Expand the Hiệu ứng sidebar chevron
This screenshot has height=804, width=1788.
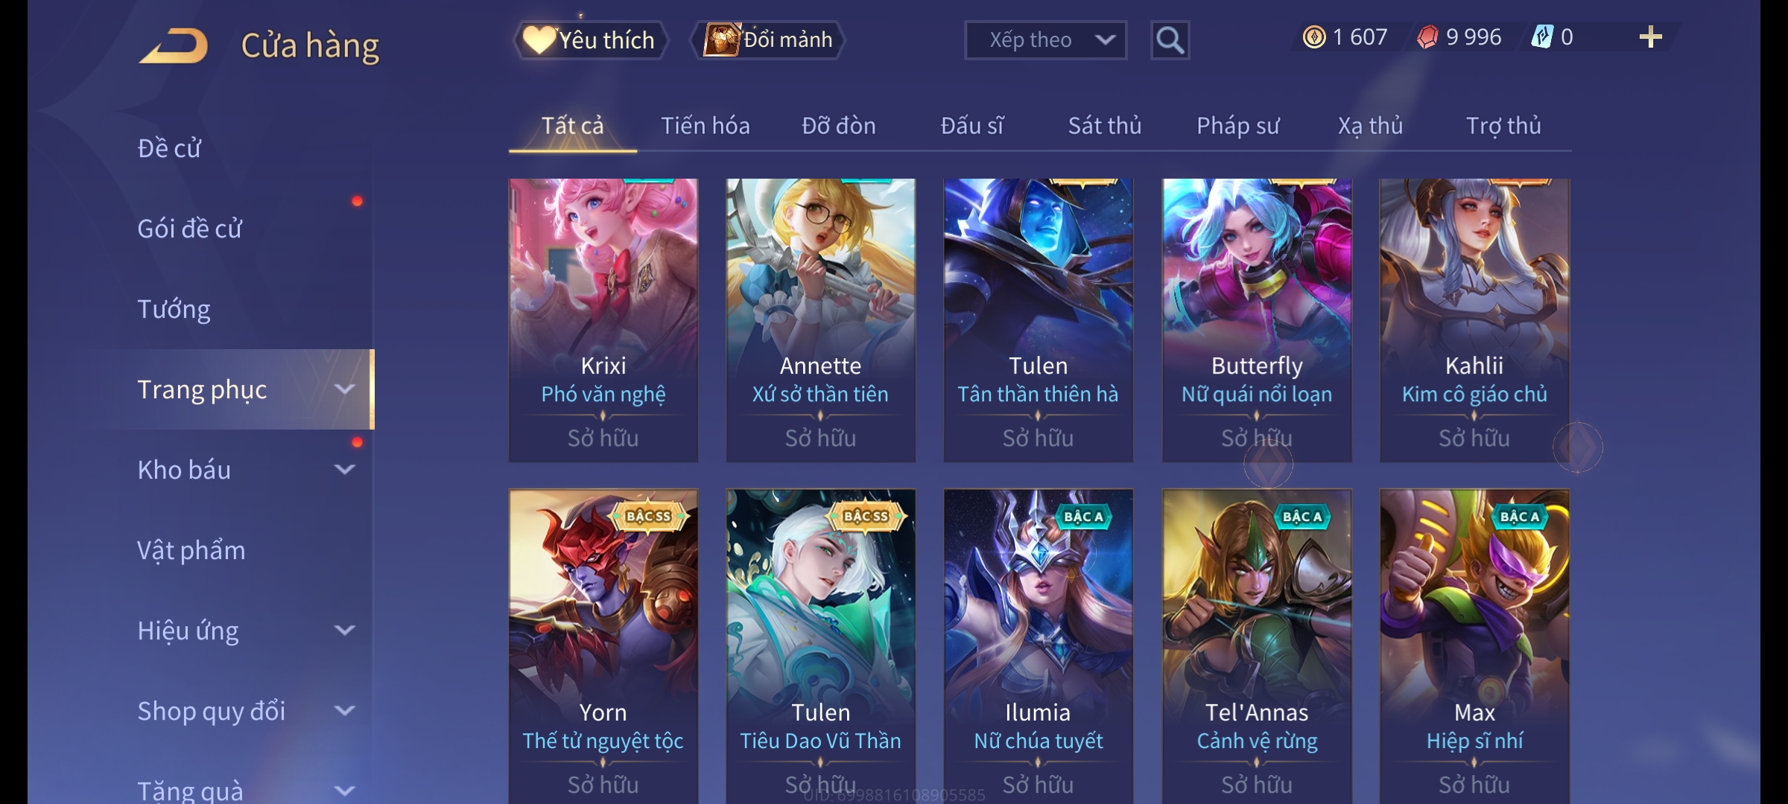344,631
